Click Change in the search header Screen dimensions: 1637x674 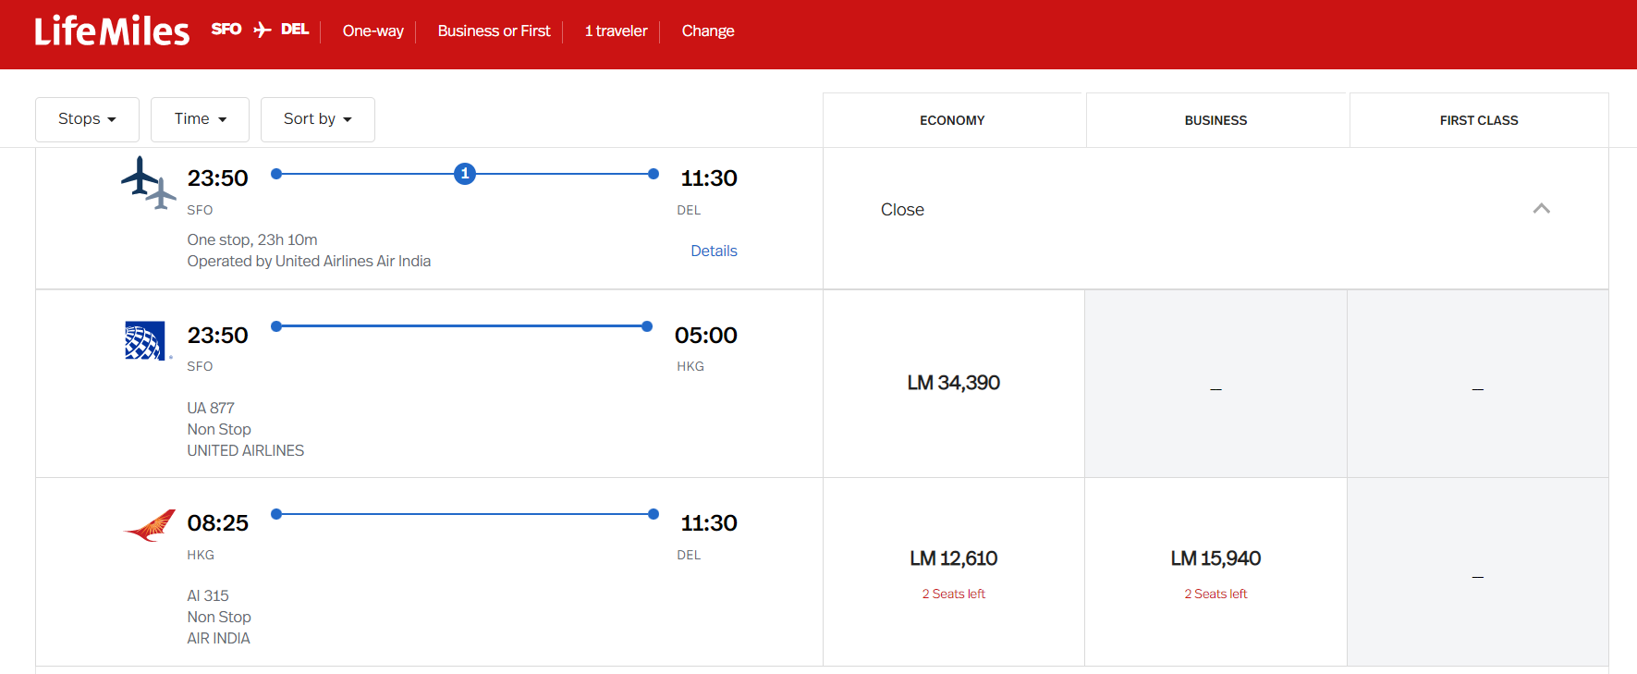pyautogui.click(x=708, y=31)
